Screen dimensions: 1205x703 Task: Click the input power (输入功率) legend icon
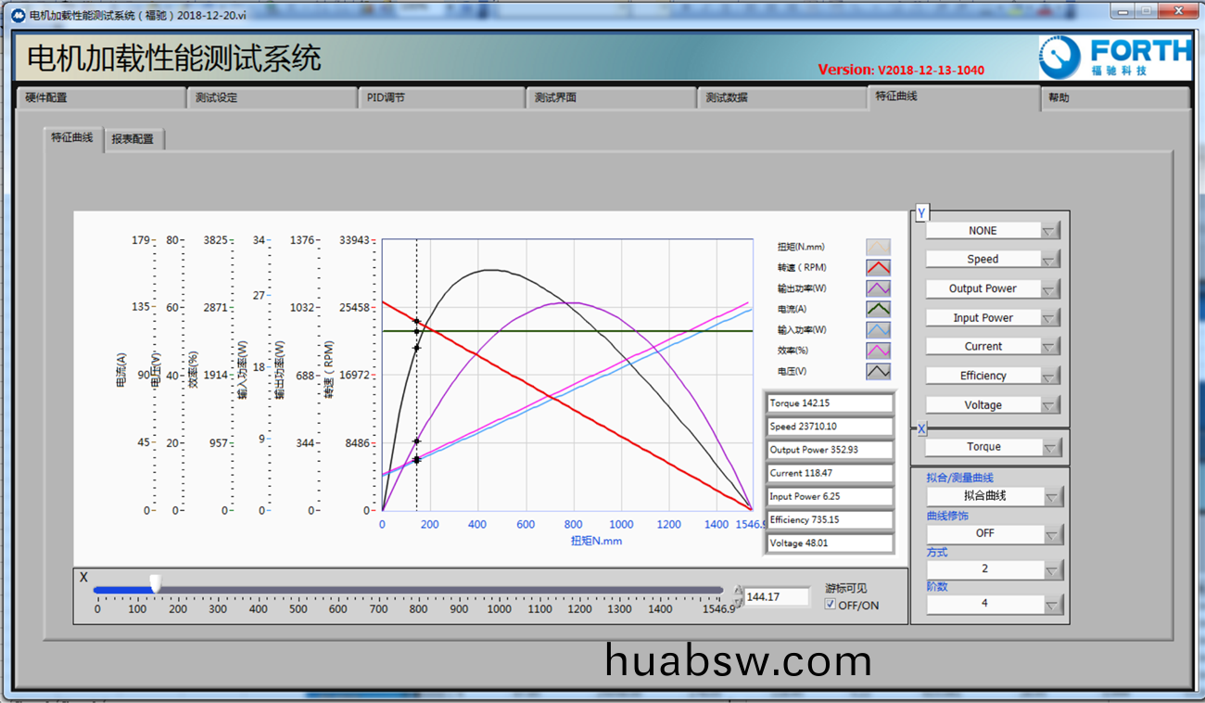point(878,330)
